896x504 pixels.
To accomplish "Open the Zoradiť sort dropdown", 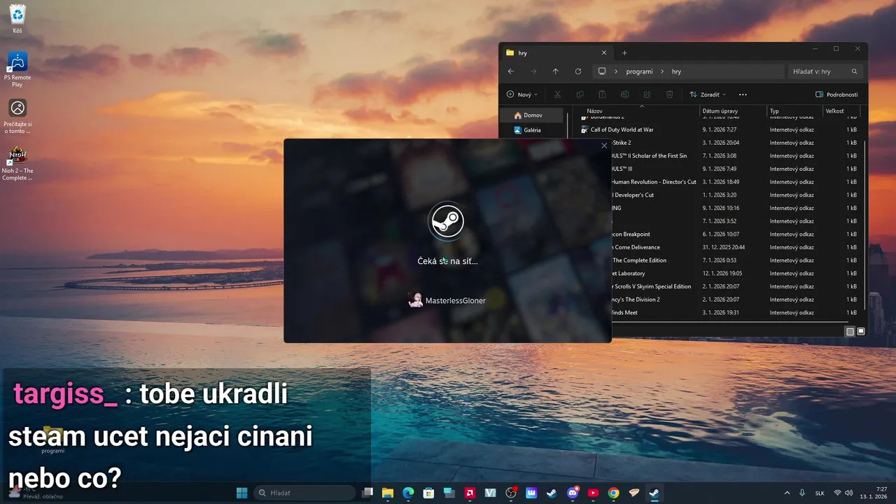I will point(707,94).
